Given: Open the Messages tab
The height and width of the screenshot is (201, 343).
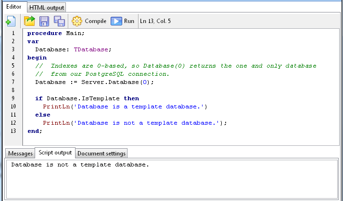Looking at the screenshot, I should pyautogui.click(x=20, y=154).
